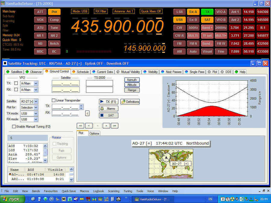Open the Next Passes tab

(171, 72)
